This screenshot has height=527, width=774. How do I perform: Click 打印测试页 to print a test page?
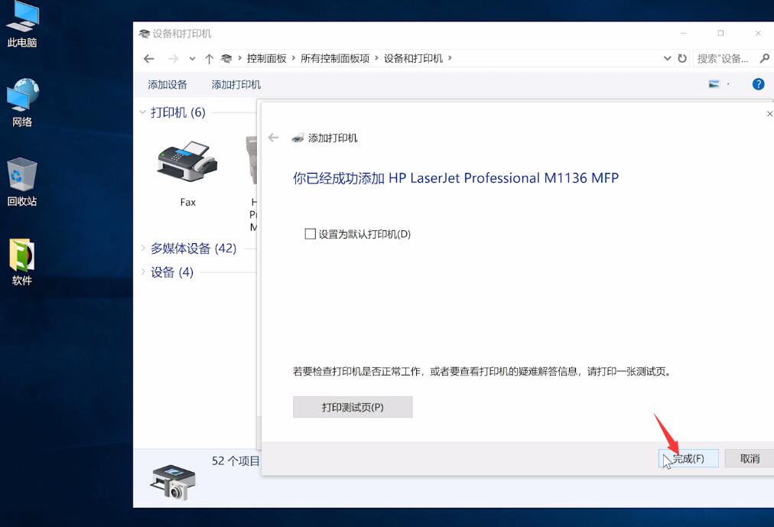(x=353, y=407)
